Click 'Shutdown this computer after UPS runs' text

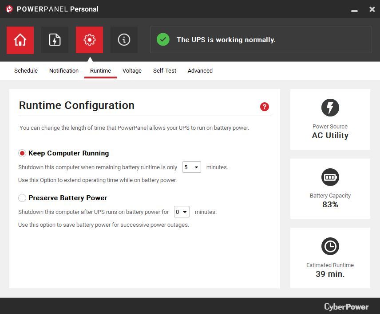click(x=93, y=212)
